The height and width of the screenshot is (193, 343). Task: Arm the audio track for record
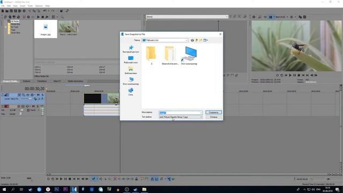coord(19,106)
